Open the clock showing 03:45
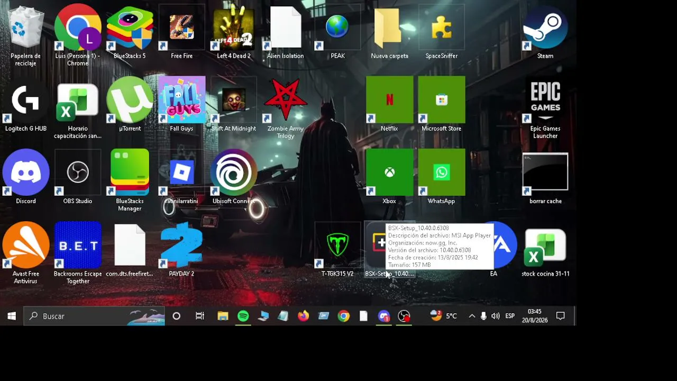Viewport: 677px width, 381px height. [535, 316]
